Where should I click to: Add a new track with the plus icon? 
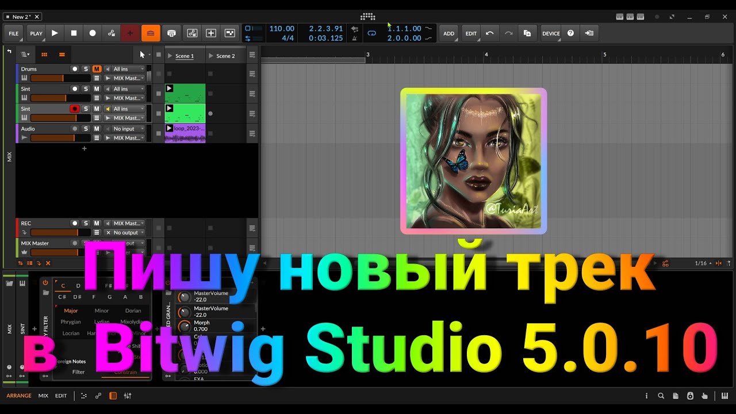84,148
